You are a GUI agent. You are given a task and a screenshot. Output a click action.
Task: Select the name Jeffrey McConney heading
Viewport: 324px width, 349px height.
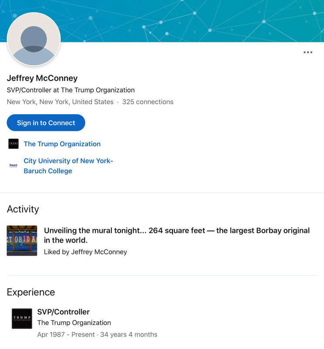pyautogui.click(x=42, y=78)
